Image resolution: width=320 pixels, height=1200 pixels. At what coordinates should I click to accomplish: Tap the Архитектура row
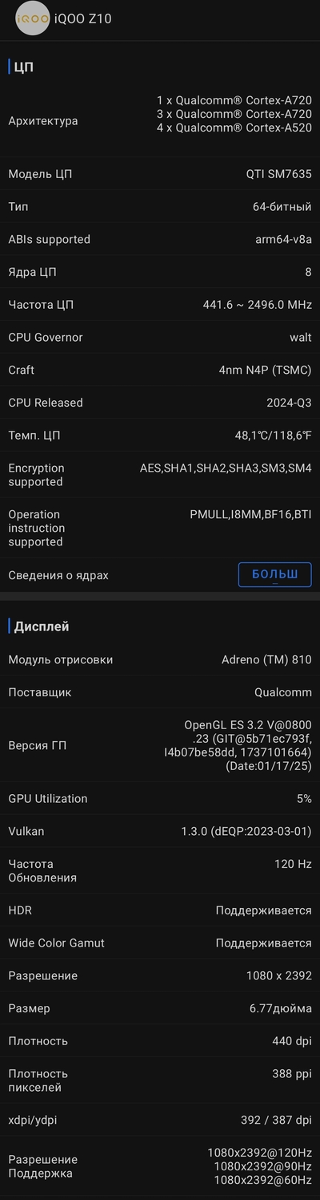pyautogui.click(x=160, y=121)
